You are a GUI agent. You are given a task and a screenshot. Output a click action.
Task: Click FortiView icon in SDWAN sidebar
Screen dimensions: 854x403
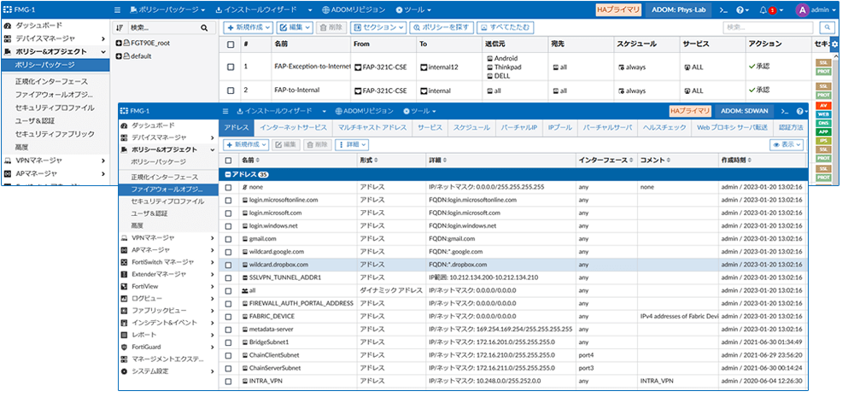(x=124, y=287)
